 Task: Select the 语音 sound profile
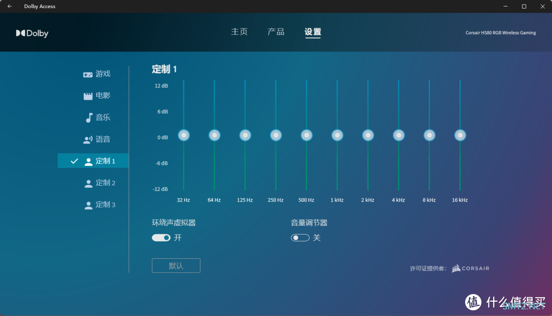[94, 139]
